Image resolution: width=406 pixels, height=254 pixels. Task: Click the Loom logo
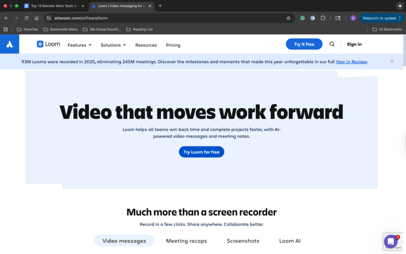48,44
